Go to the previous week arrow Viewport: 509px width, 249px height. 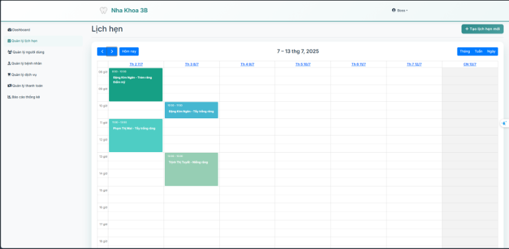click(102, 52)
